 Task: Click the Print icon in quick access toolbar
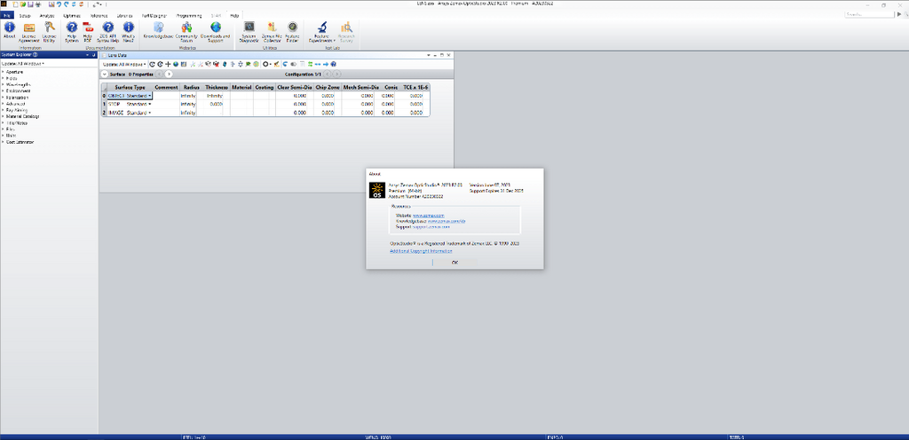pyautogui.click(x=37, y=4)
